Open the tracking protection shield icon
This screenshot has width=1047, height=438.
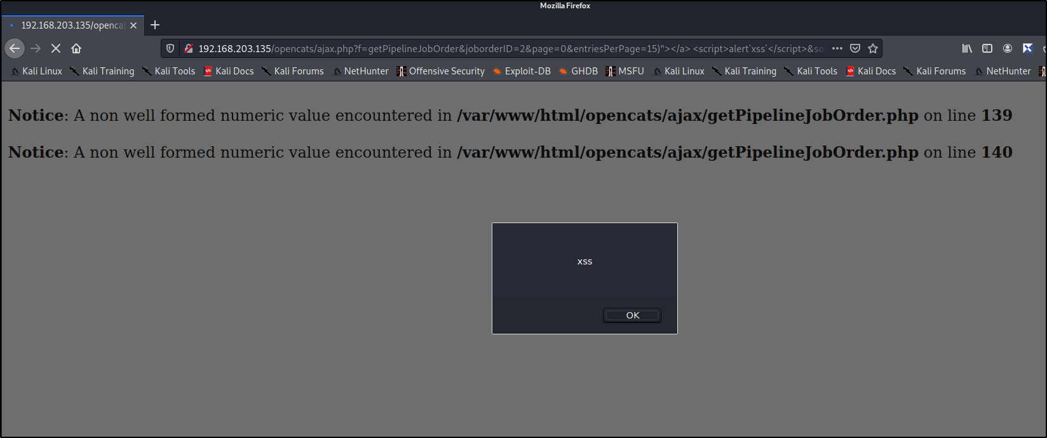coord(170,48)
